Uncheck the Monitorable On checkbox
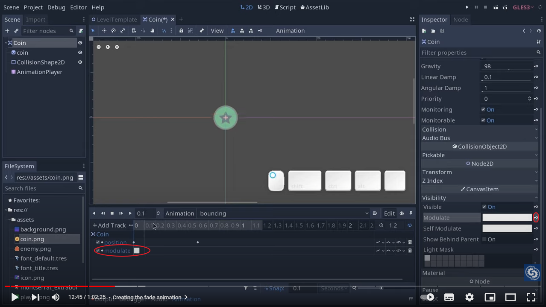 (x=483, y=120)
